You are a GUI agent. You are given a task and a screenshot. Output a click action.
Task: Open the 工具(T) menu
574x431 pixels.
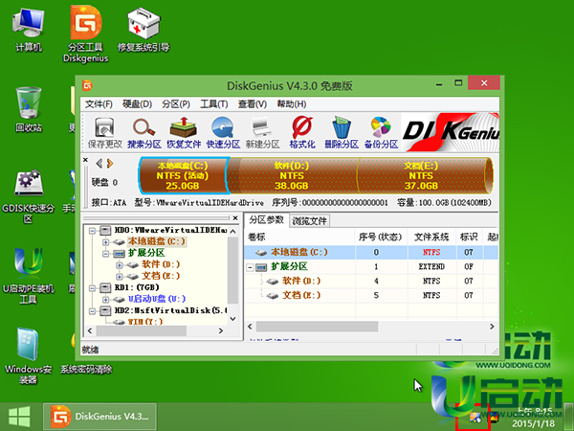[x=213, y=104]
